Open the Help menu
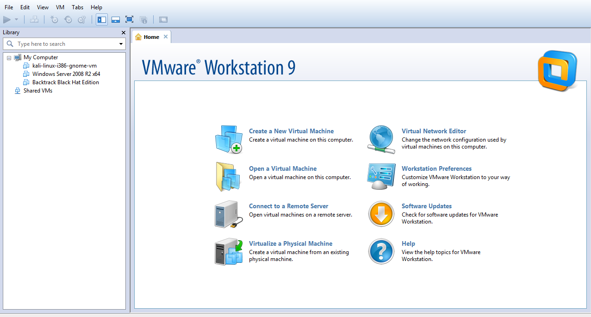Viewport: 591px width, 317px height. [x=97, y=7]
